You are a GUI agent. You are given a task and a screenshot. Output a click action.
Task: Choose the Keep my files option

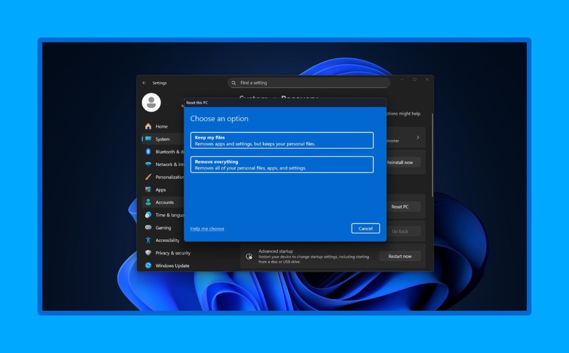[x=282, y=140]
